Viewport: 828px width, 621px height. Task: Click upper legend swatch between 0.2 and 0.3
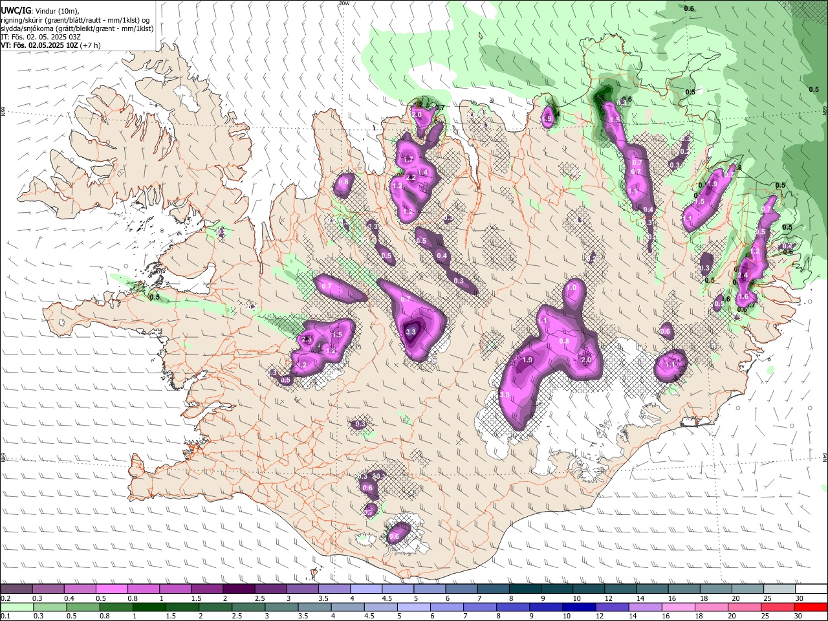click(16, 589)
